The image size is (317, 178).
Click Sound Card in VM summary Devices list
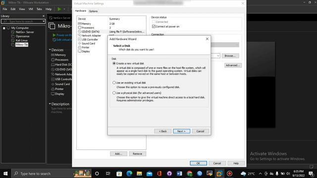pyautogui.click(x=60, y=84)
